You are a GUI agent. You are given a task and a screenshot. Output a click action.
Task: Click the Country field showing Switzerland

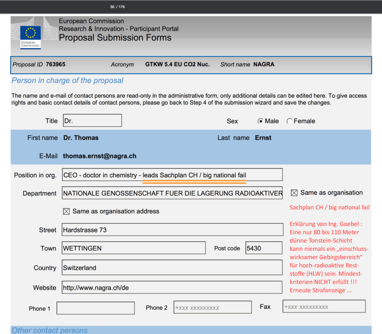tap(172, 268)
